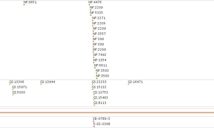Image resolution: width=214 pixels, height=128 pixels.
Task: Select the arrow marker under NP:2271
Action: coord(93,21)
